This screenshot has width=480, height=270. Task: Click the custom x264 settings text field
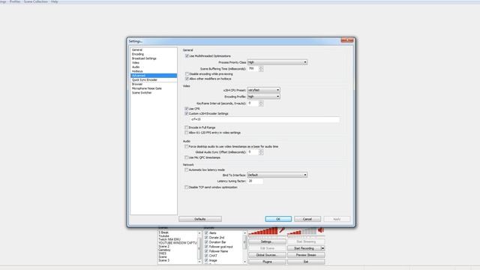[265, 119]
